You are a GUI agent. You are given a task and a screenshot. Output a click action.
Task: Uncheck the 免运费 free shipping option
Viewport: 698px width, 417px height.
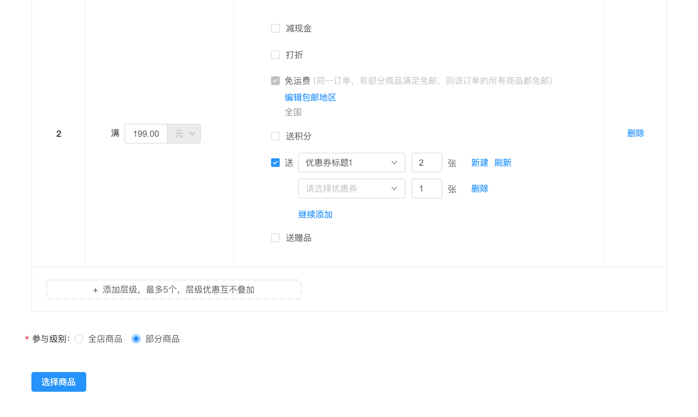pos(275,81)
